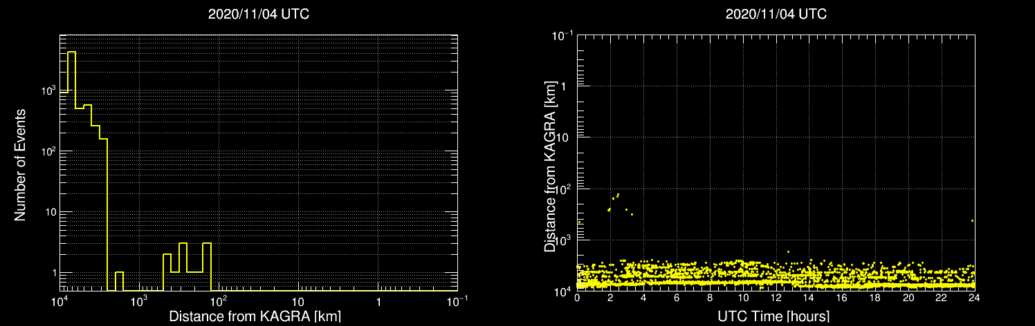Click hour tick label "24" on UTC time axis
Screen dimensions: 1035x326
(x=973, y=298)
